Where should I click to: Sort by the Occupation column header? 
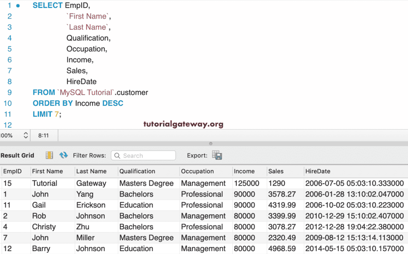coord(197,171)
